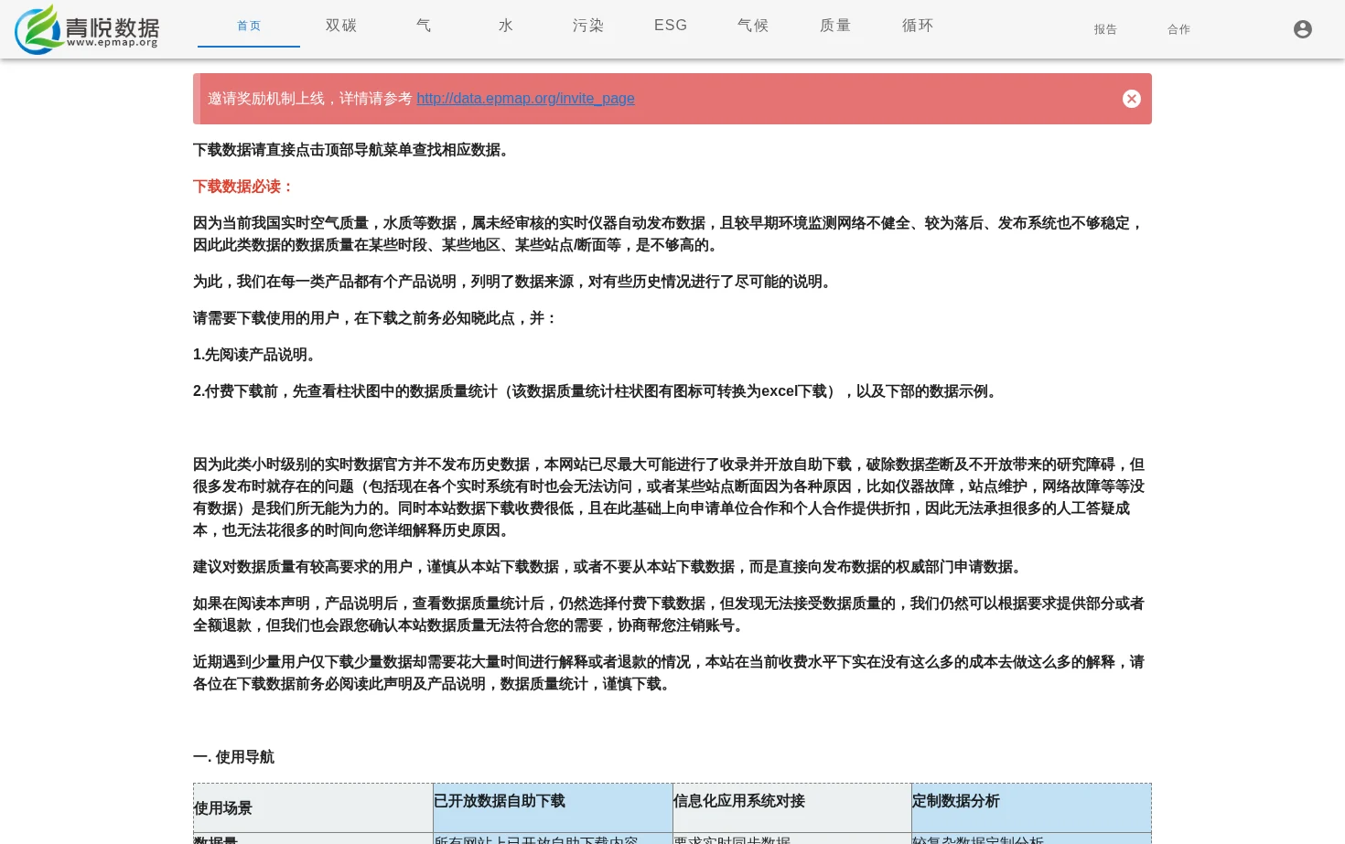
Task: Click the paragraph beginning 建议对数据质量有较高要求的用户
Action: point(610,567)
